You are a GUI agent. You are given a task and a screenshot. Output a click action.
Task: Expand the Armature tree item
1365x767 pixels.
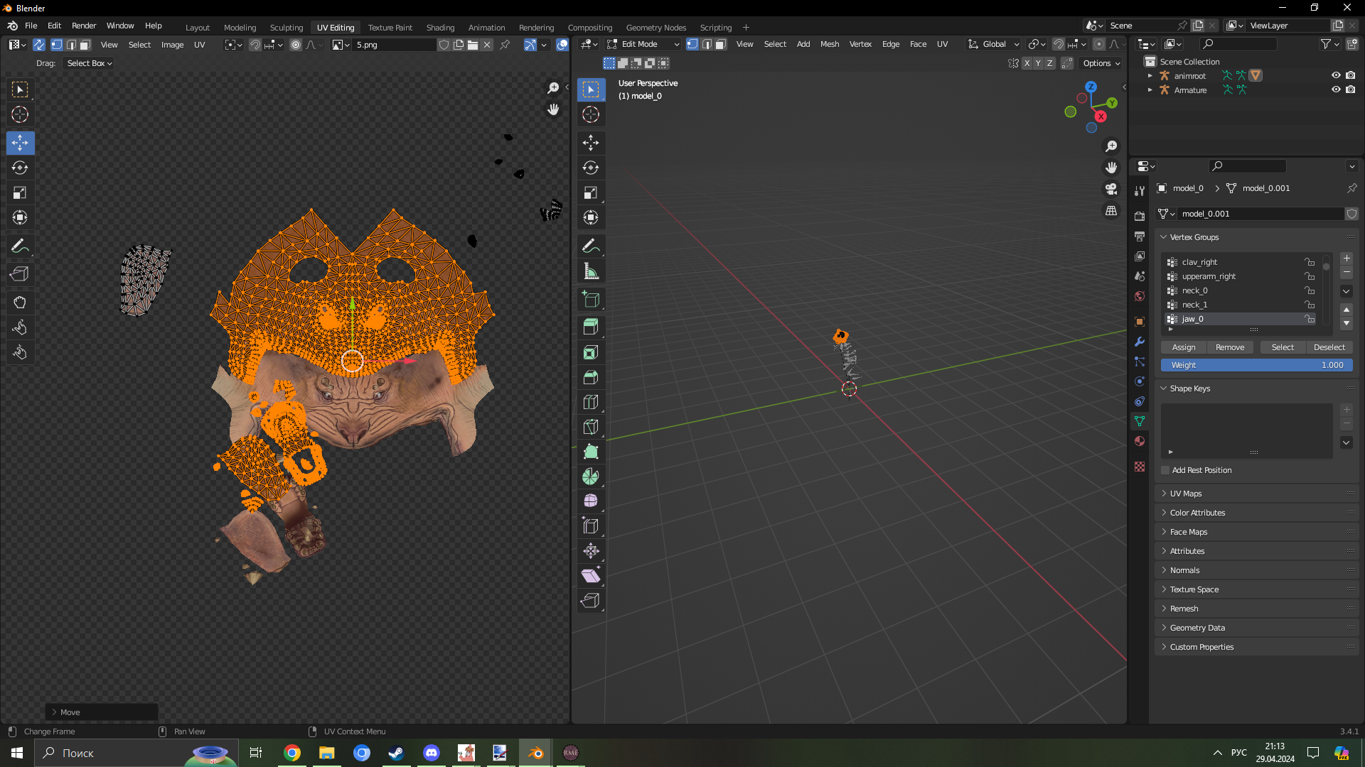pos(1150,90)
